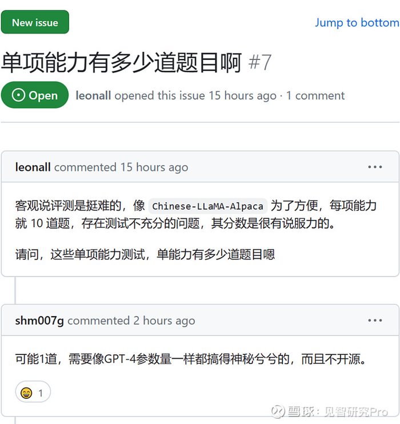Open shm007g's user profile link
400x424 pixels.
39,321
